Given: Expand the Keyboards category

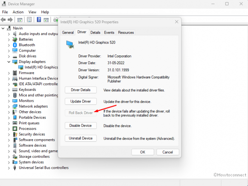Looking at the screenshot, I should point(9,90).
